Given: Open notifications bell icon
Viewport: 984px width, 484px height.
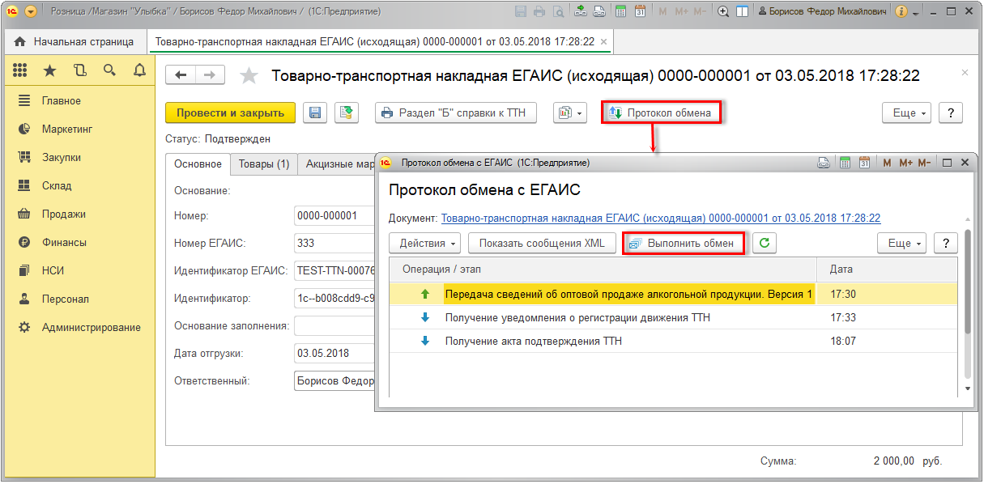Looking at the screenshot, I should [139, 70].
